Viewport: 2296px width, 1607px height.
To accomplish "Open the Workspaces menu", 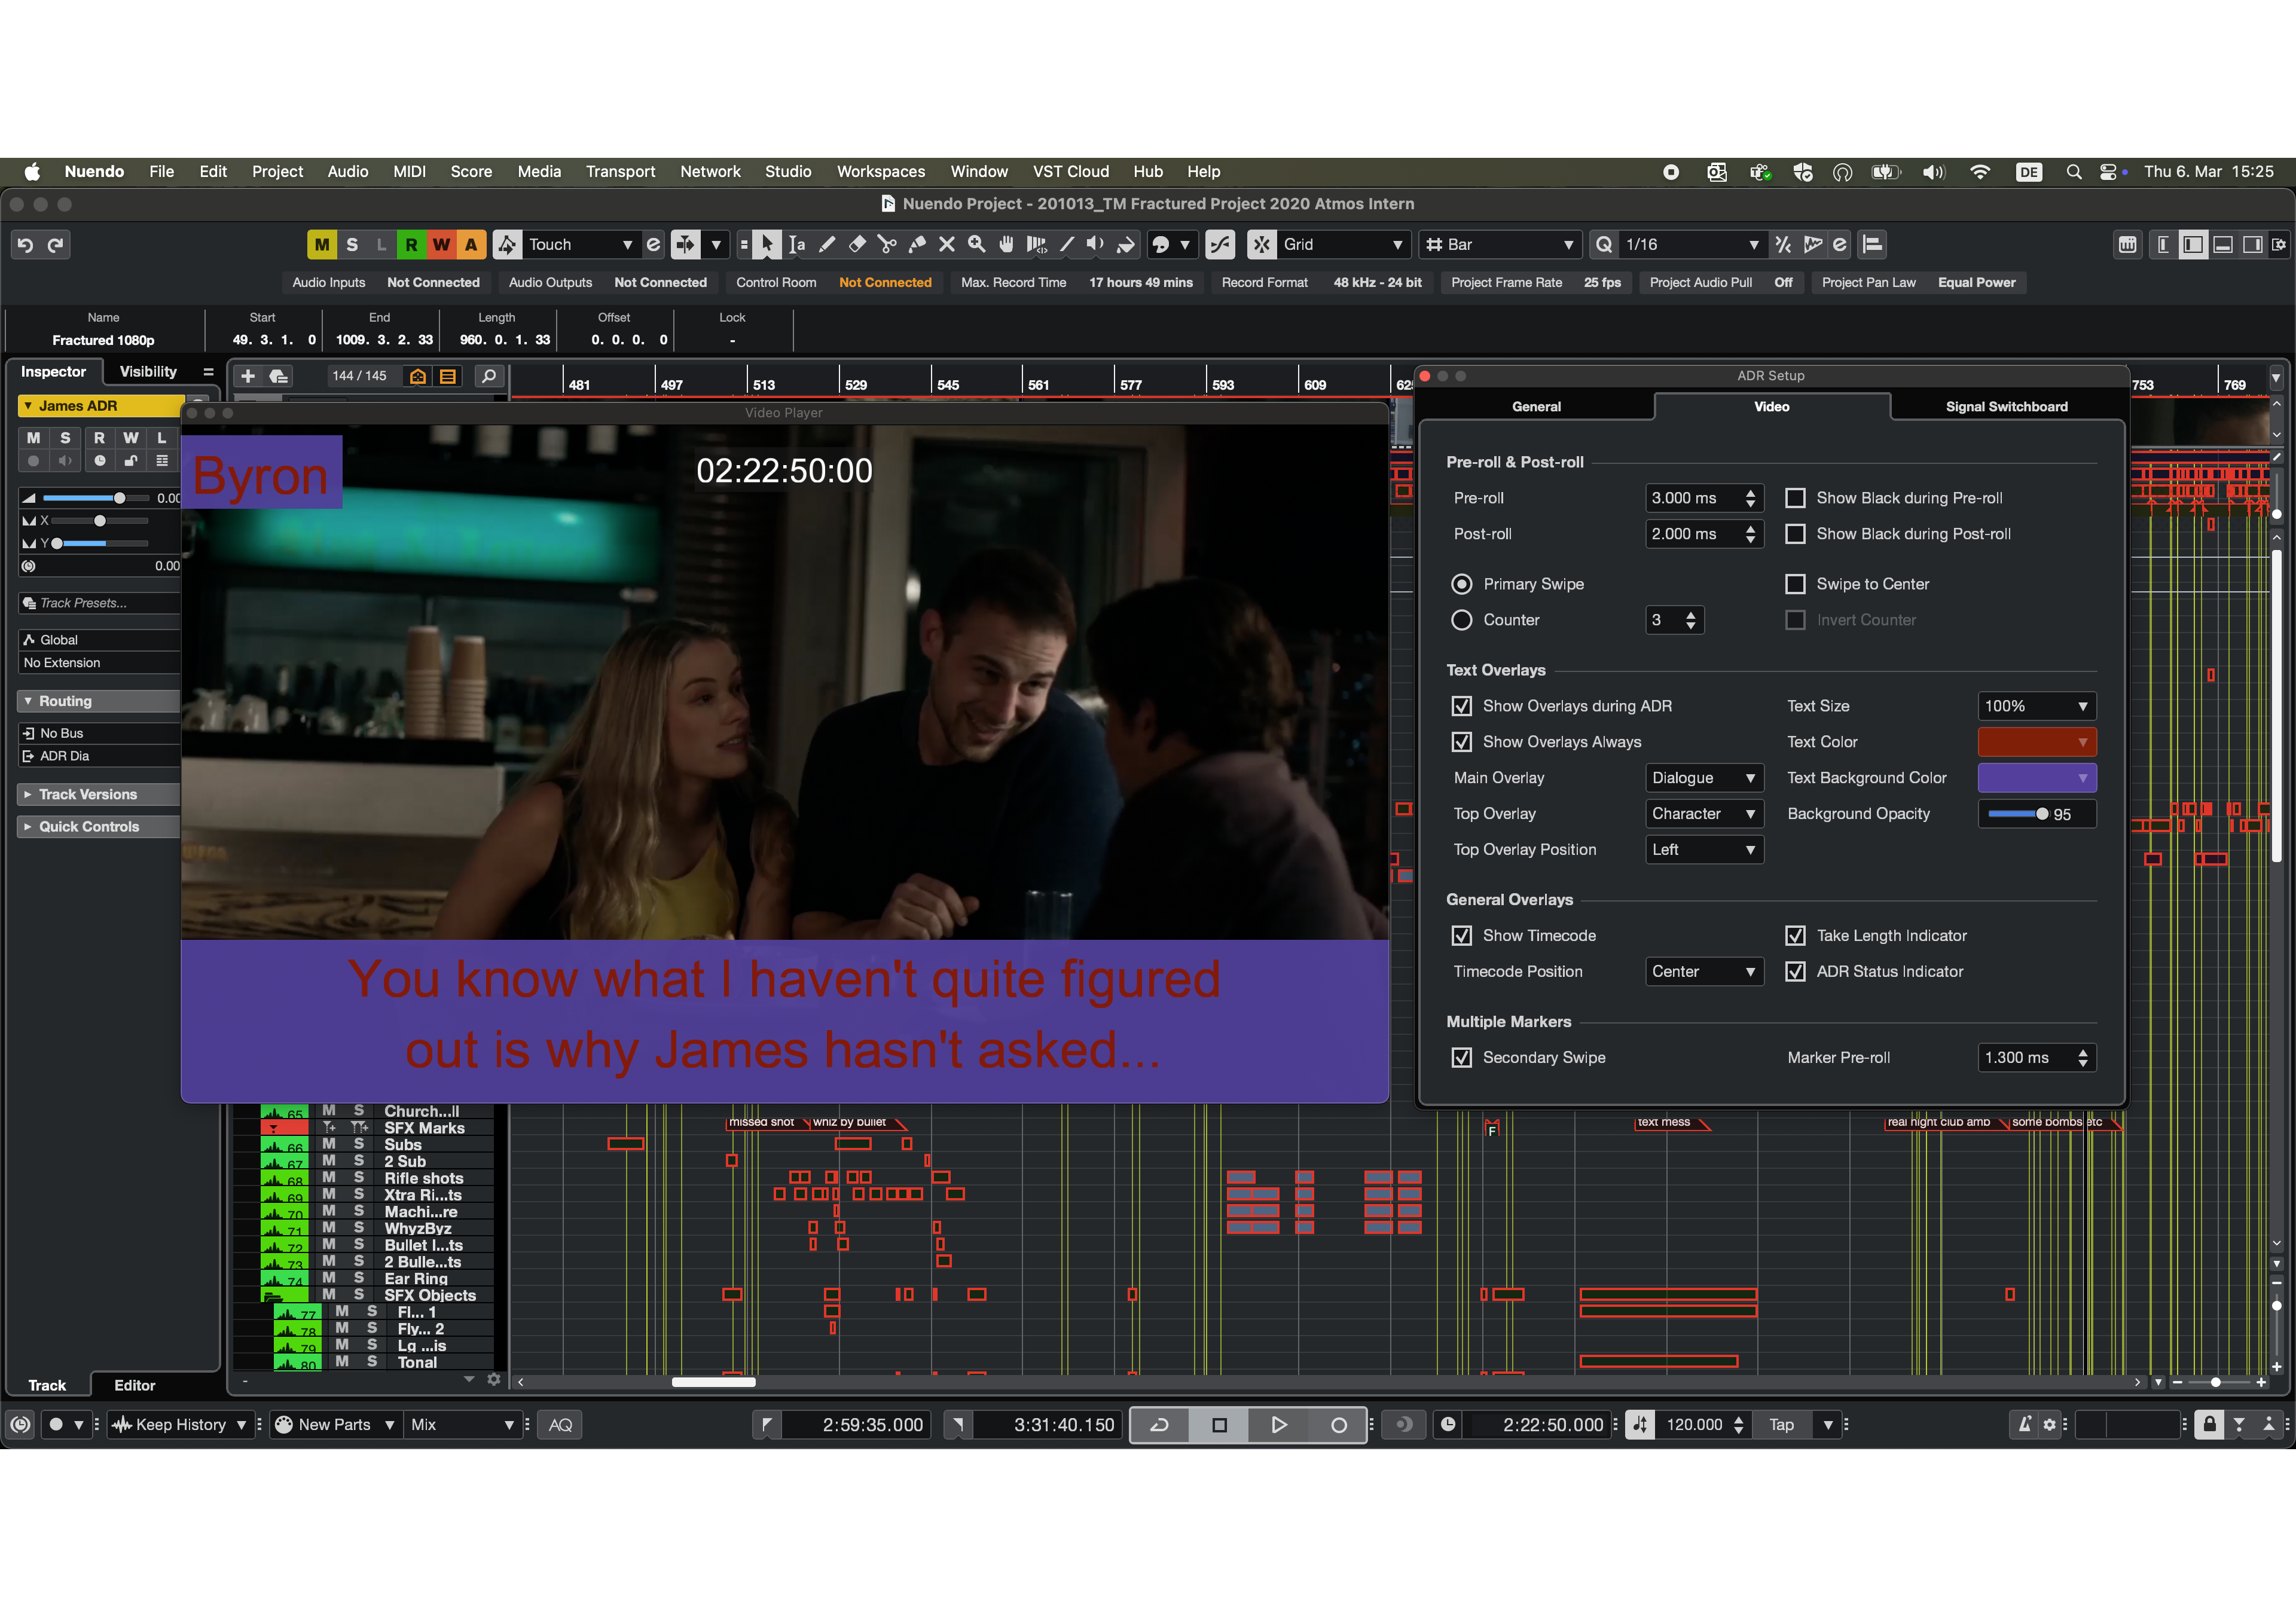I will point(880,172).
